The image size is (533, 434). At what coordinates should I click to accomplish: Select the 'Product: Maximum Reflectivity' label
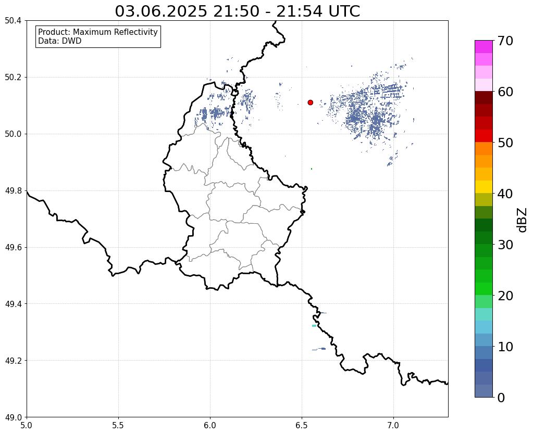pos(98,32)
